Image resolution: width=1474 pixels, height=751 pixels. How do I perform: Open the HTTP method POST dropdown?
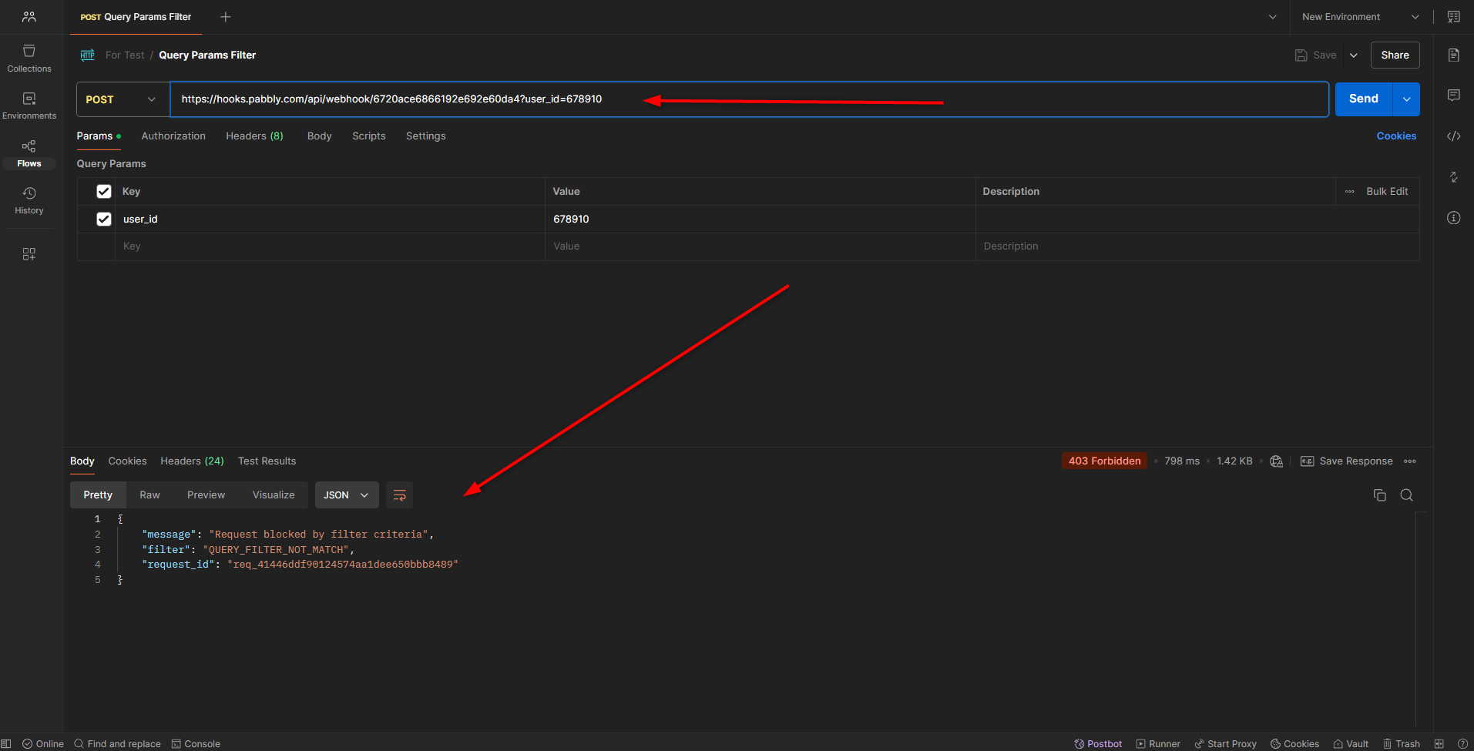click(x=123, y=99)
